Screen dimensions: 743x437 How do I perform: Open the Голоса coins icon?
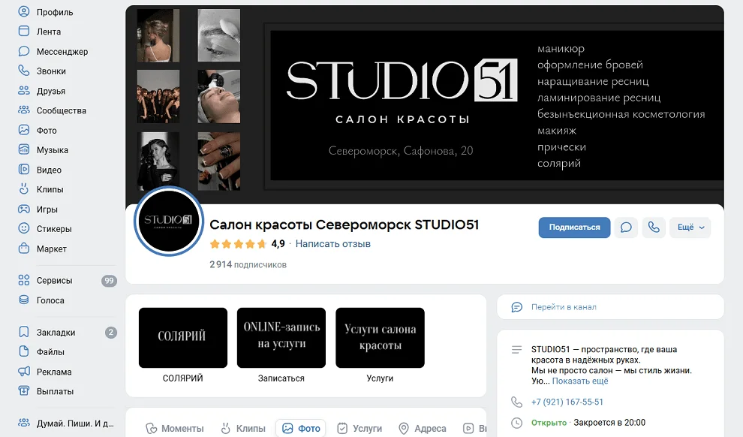point(24,300)
